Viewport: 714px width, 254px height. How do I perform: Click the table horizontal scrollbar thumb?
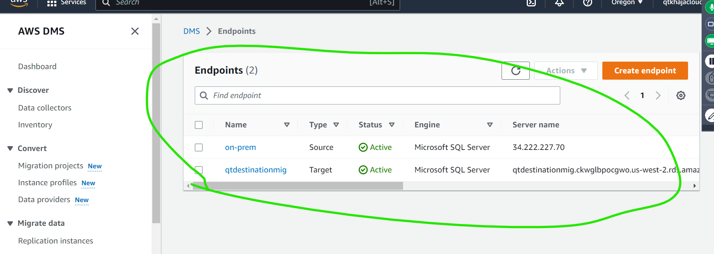297,186
